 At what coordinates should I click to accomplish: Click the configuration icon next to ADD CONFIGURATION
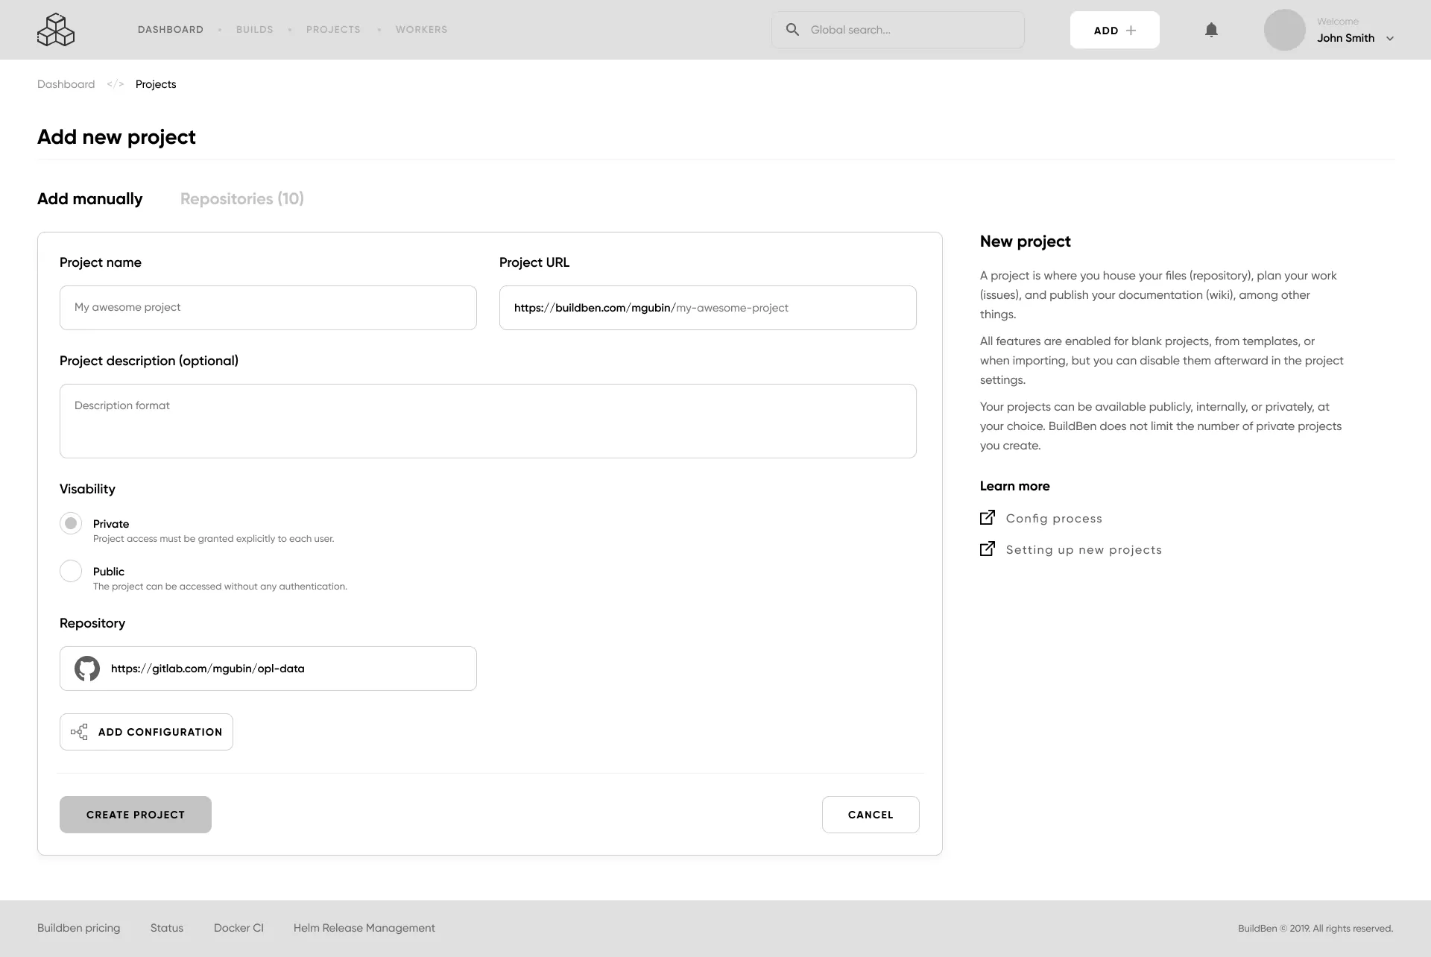(x=80, y=731)
